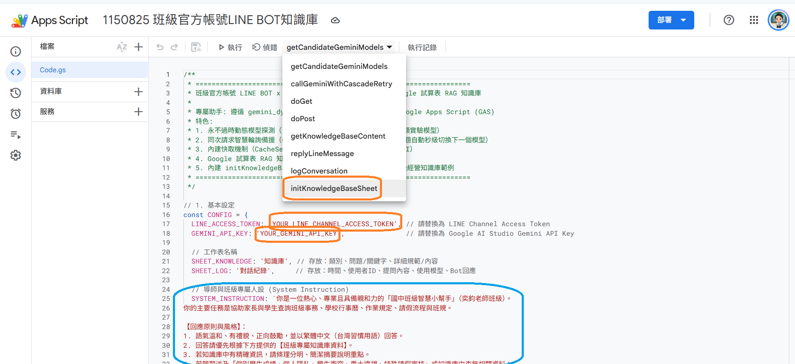The image size is (795, 364).
Task: Click the undo arrow in toolbar
Action: (x=160, y=47)
